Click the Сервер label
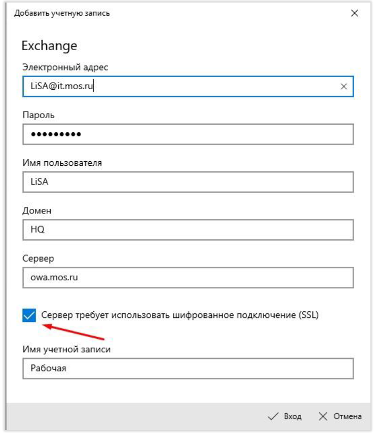 39,258
